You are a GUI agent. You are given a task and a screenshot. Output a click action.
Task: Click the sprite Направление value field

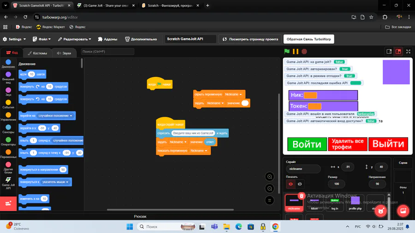pyautogui.click(x=377, y=184)
